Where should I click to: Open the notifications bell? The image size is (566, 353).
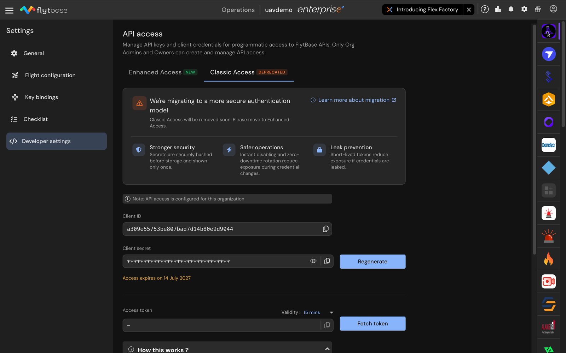[x=511, y=10]
